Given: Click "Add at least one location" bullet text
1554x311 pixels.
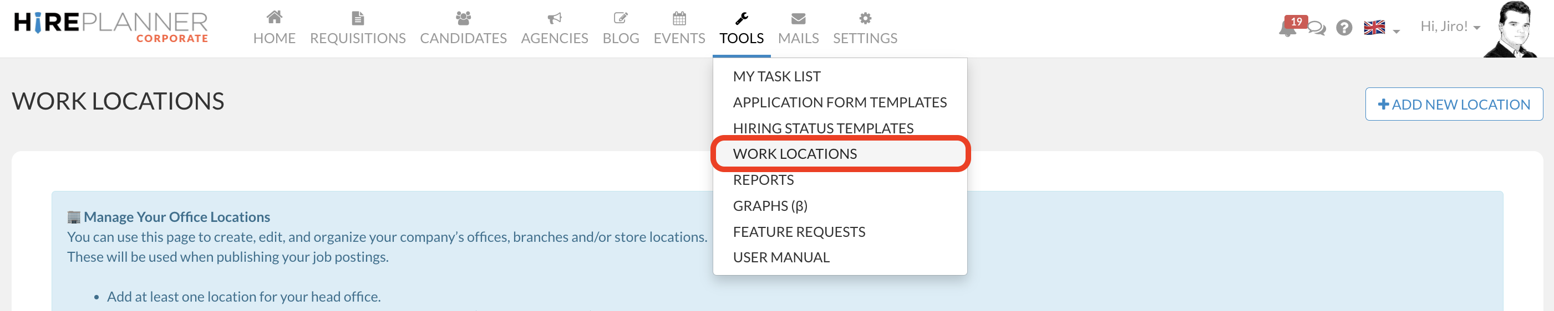Looking at the screenshot, I should [243, 297].
